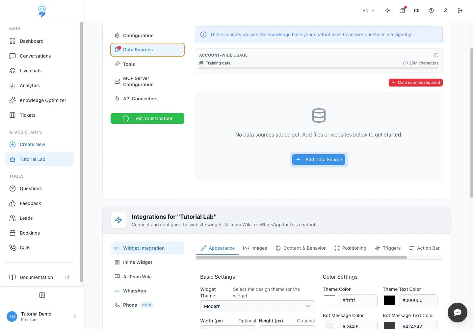Image resolution: width=474 pixels, height=329 pixels.
Task: Switch to the Images tab
Action: 255,248
